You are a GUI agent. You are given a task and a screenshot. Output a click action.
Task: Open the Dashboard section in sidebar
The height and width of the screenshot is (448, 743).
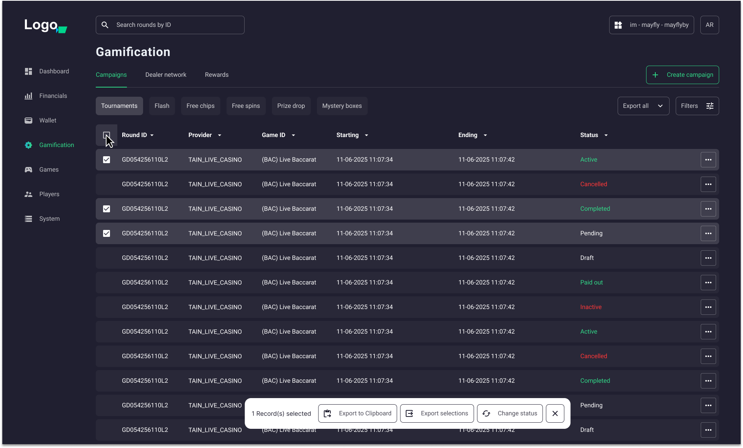28,71
